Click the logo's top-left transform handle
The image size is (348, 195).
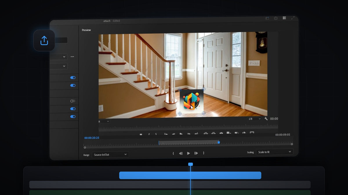[x=180, y=90]
